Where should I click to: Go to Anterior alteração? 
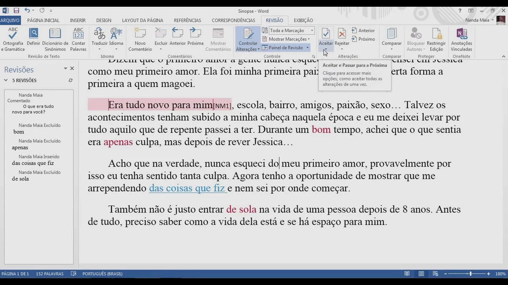point(363,30)
